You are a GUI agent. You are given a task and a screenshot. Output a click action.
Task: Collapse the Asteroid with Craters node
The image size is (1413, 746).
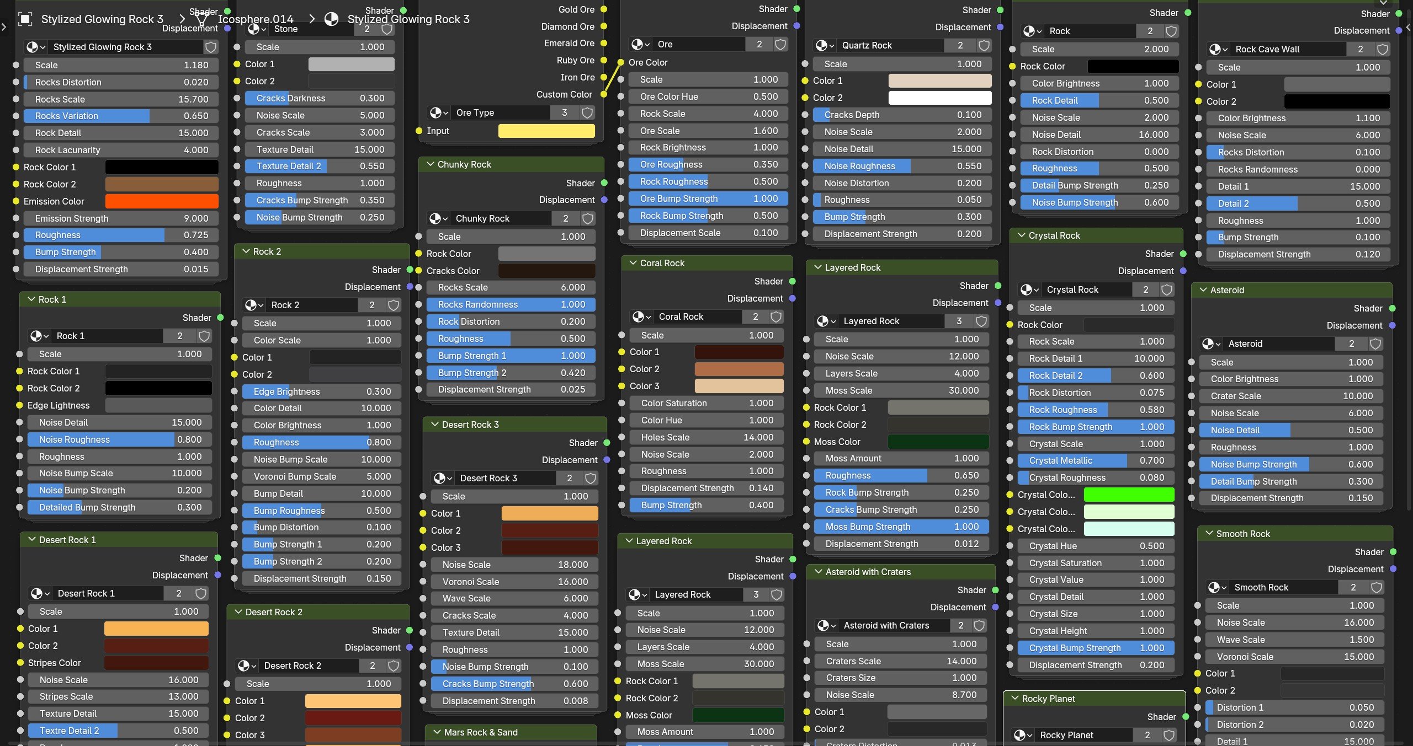click(x=819, y=572)
